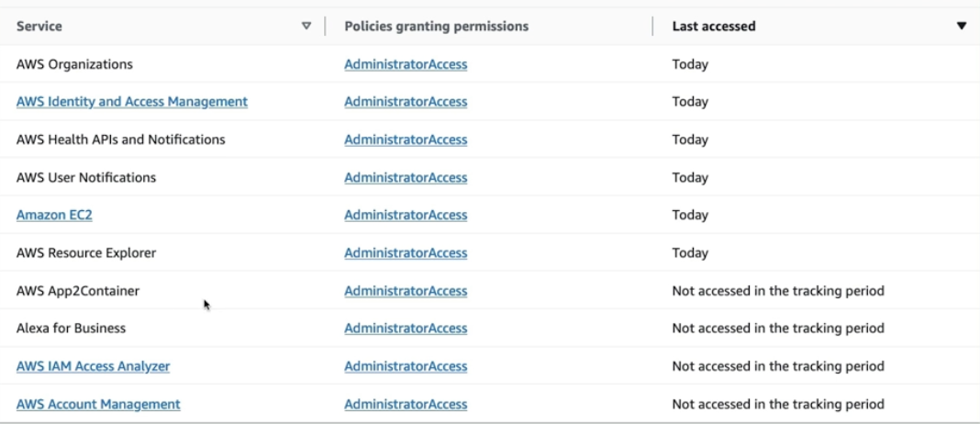Open AdministratorAccess policy for IAM Access Analyzer
Viewport: 980px width, 424px height.
click(x=406, y=366)
